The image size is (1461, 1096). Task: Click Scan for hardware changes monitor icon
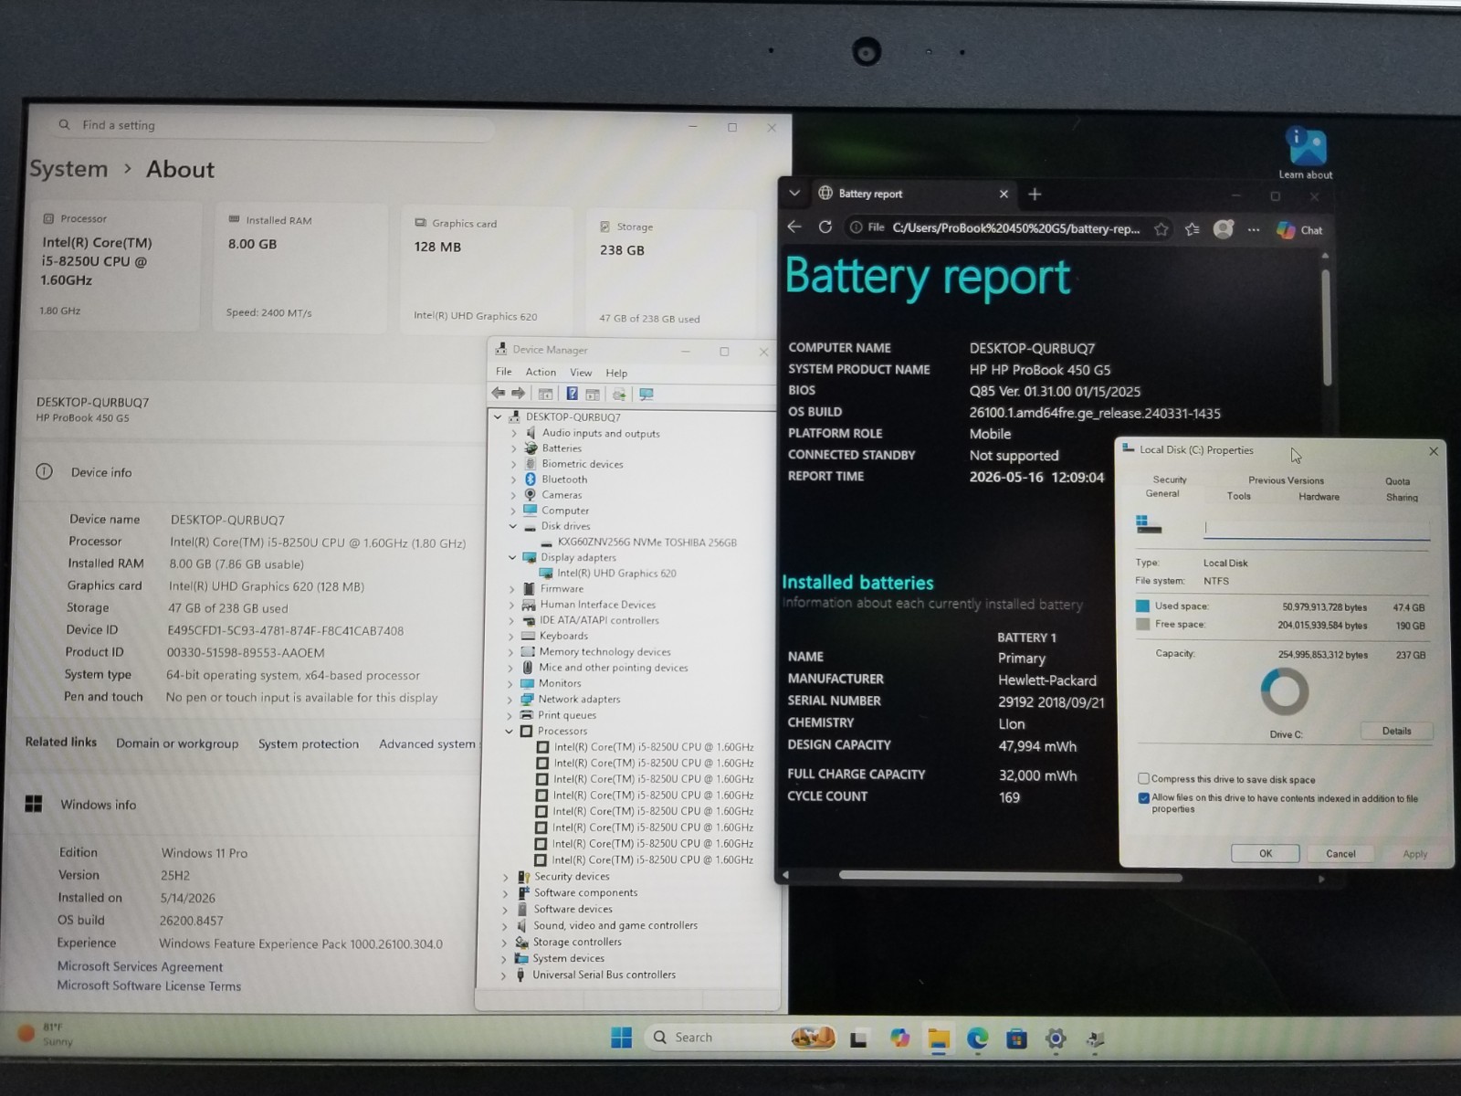click(x=646, y=395)
